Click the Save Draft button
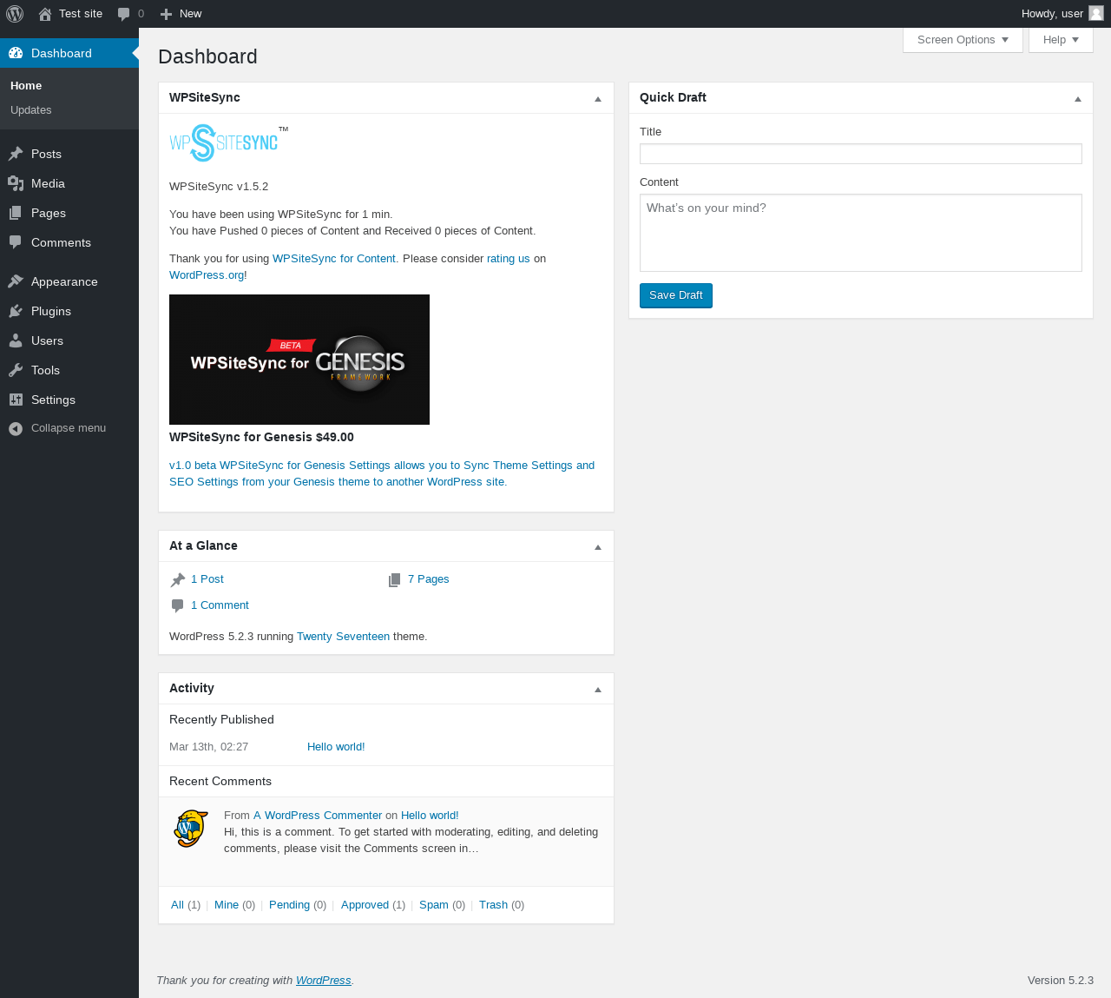The width and height of the screenshot is (1111, 998). coord(676,295)
